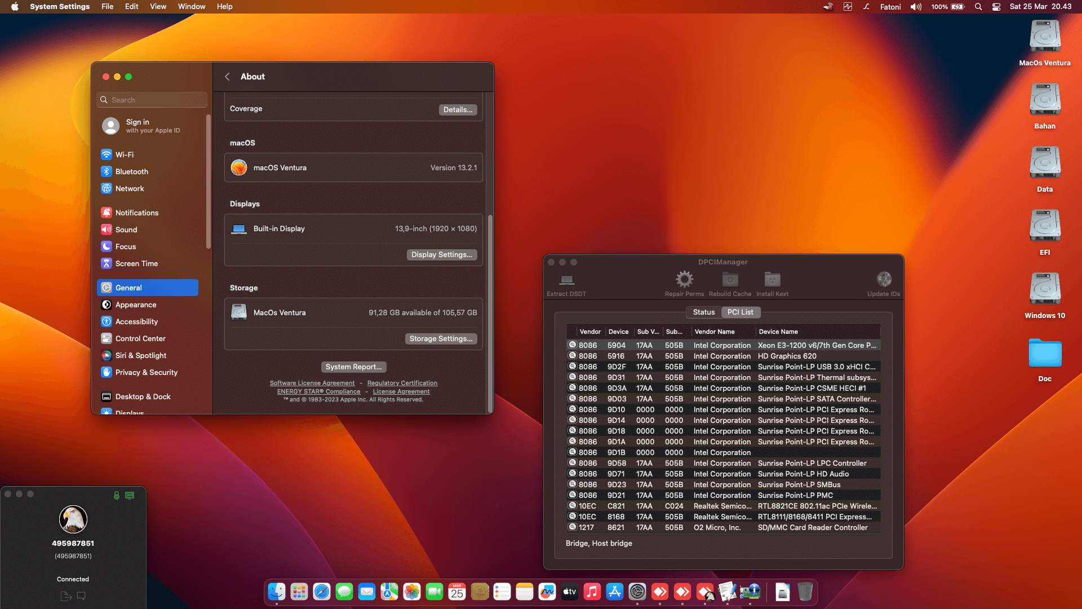Viewport: 1082px width, 609px height.
Task: Open Notifications pane in sidebar
Action: [x=148, y=213]
